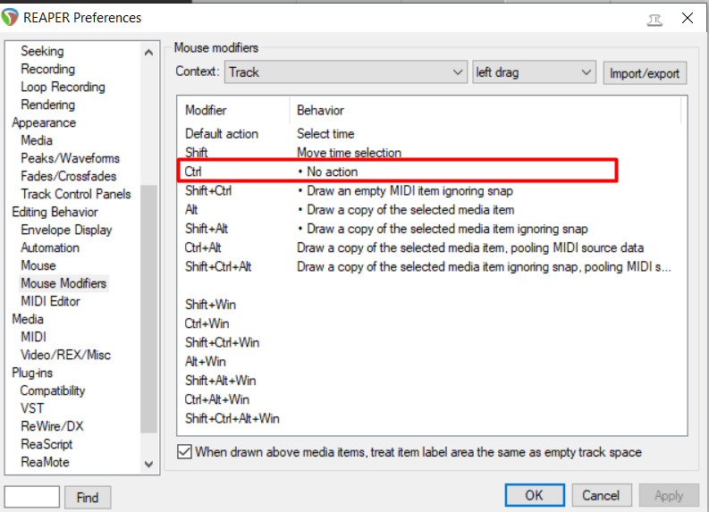Screen dimensions: 709x512
Task: Select the Peaks/Waveforms preferences page
Action: pyautogui.click(x=70, y=158)
